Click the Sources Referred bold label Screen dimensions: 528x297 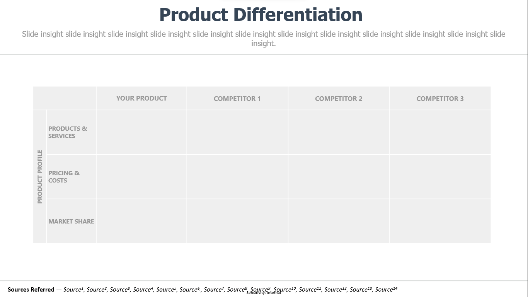pos(31,289)
